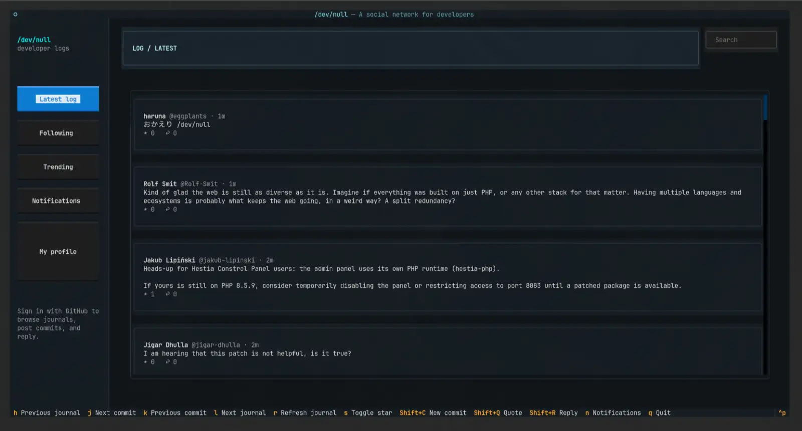This screenshot has height=431, width=802.
Task: Click the circle icon in the title bar
Action: tap(16, 15)
